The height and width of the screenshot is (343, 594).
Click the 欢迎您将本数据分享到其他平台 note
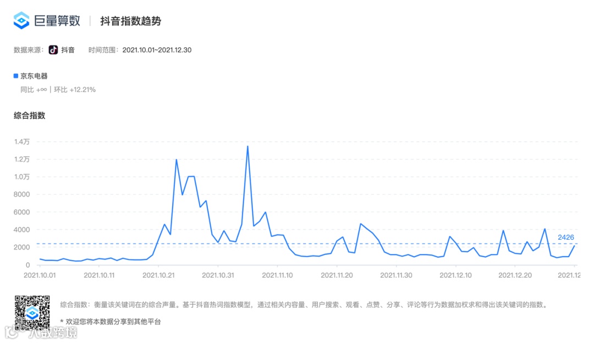click(x=111, y=322)
